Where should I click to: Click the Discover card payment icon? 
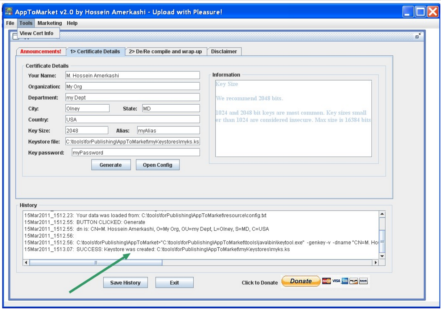pyautogui.click(x=353, y=281)
